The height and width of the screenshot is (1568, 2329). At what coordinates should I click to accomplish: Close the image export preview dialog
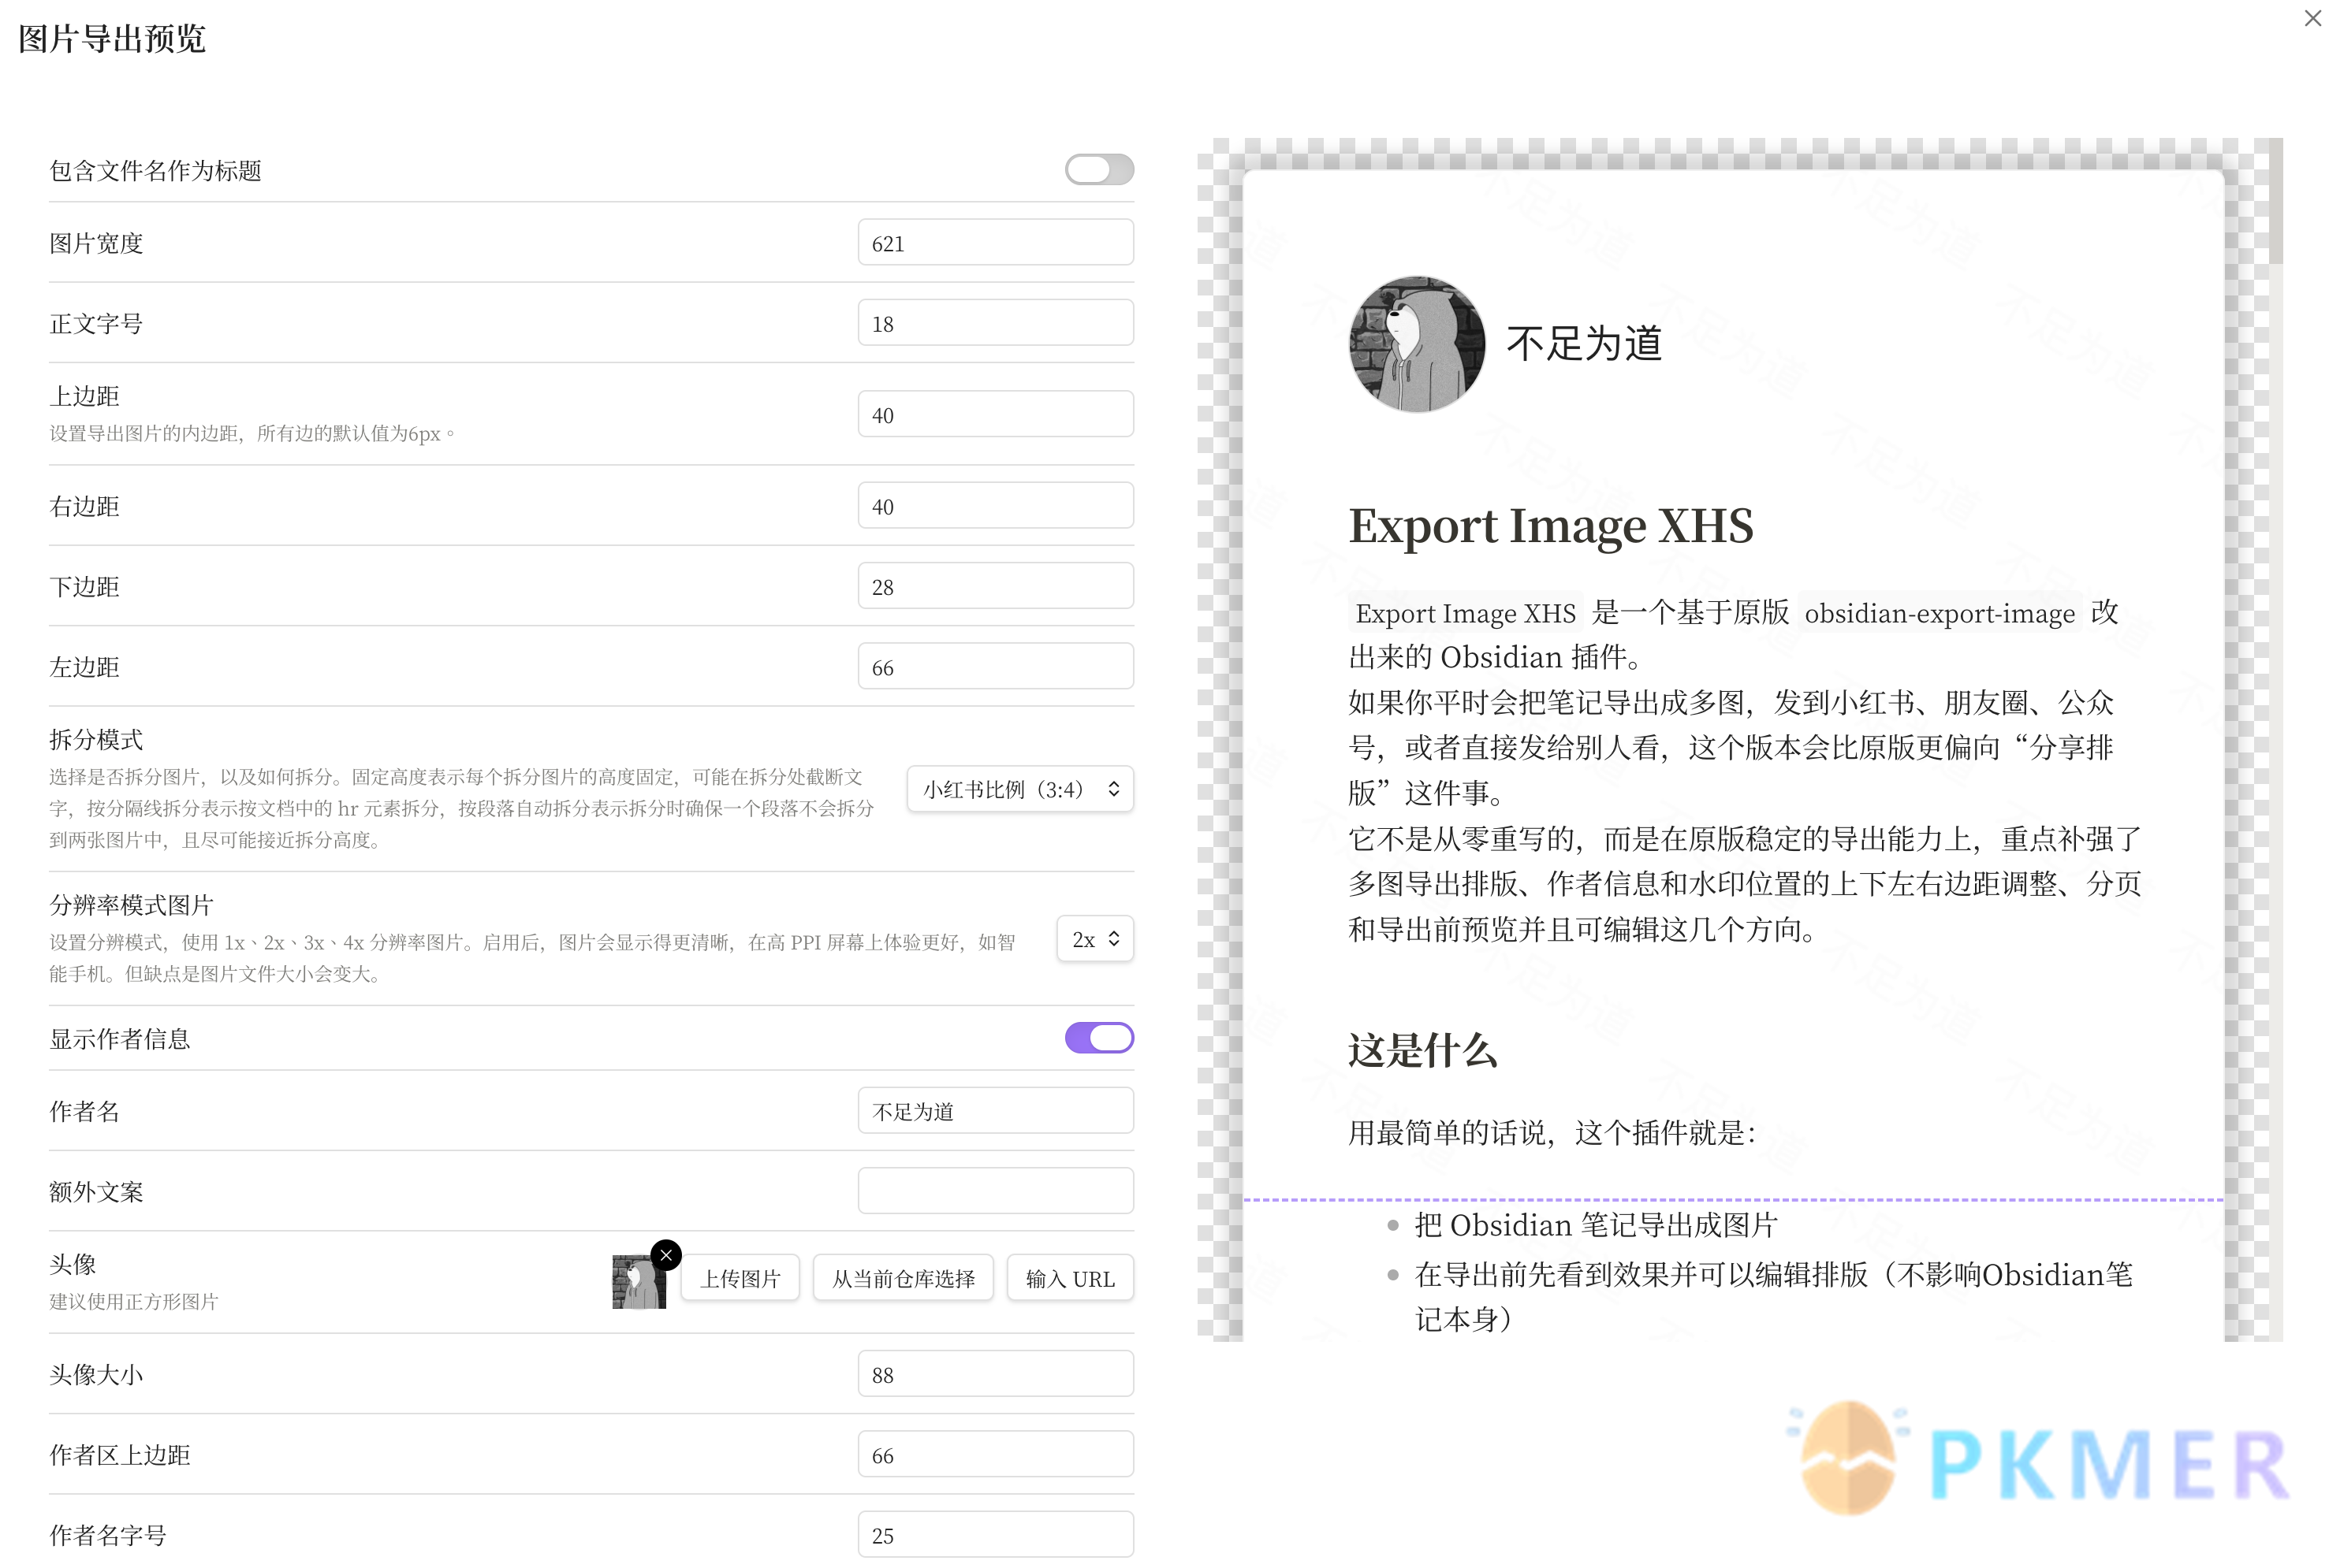tap(2312, 18)
